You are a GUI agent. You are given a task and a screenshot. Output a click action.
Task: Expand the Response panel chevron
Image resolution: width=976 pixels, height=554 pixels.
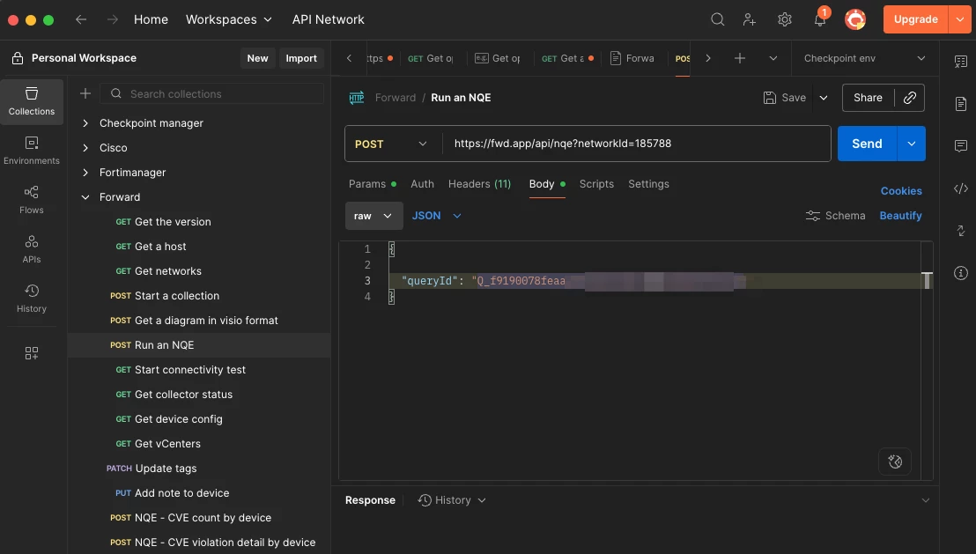point(925,500)
